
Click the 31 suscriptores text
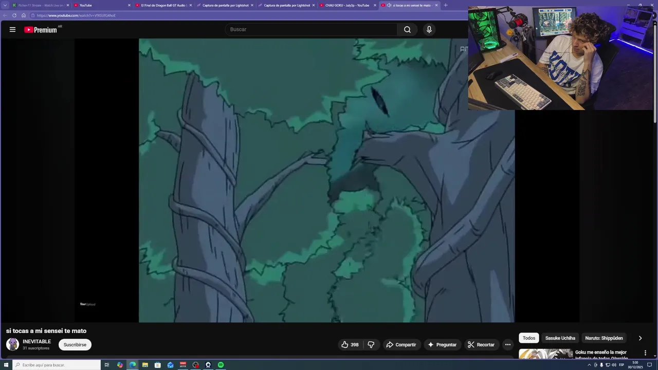click(36, 348)
